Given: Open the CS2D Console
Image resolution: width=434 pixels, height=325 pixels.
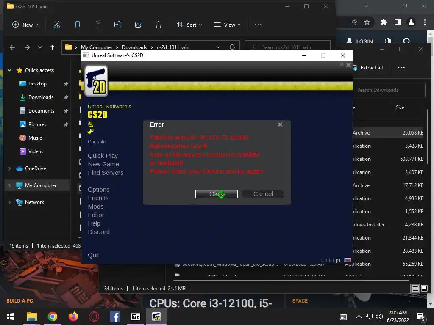Looking at the screenshot, I should click(x=97, y=142).
